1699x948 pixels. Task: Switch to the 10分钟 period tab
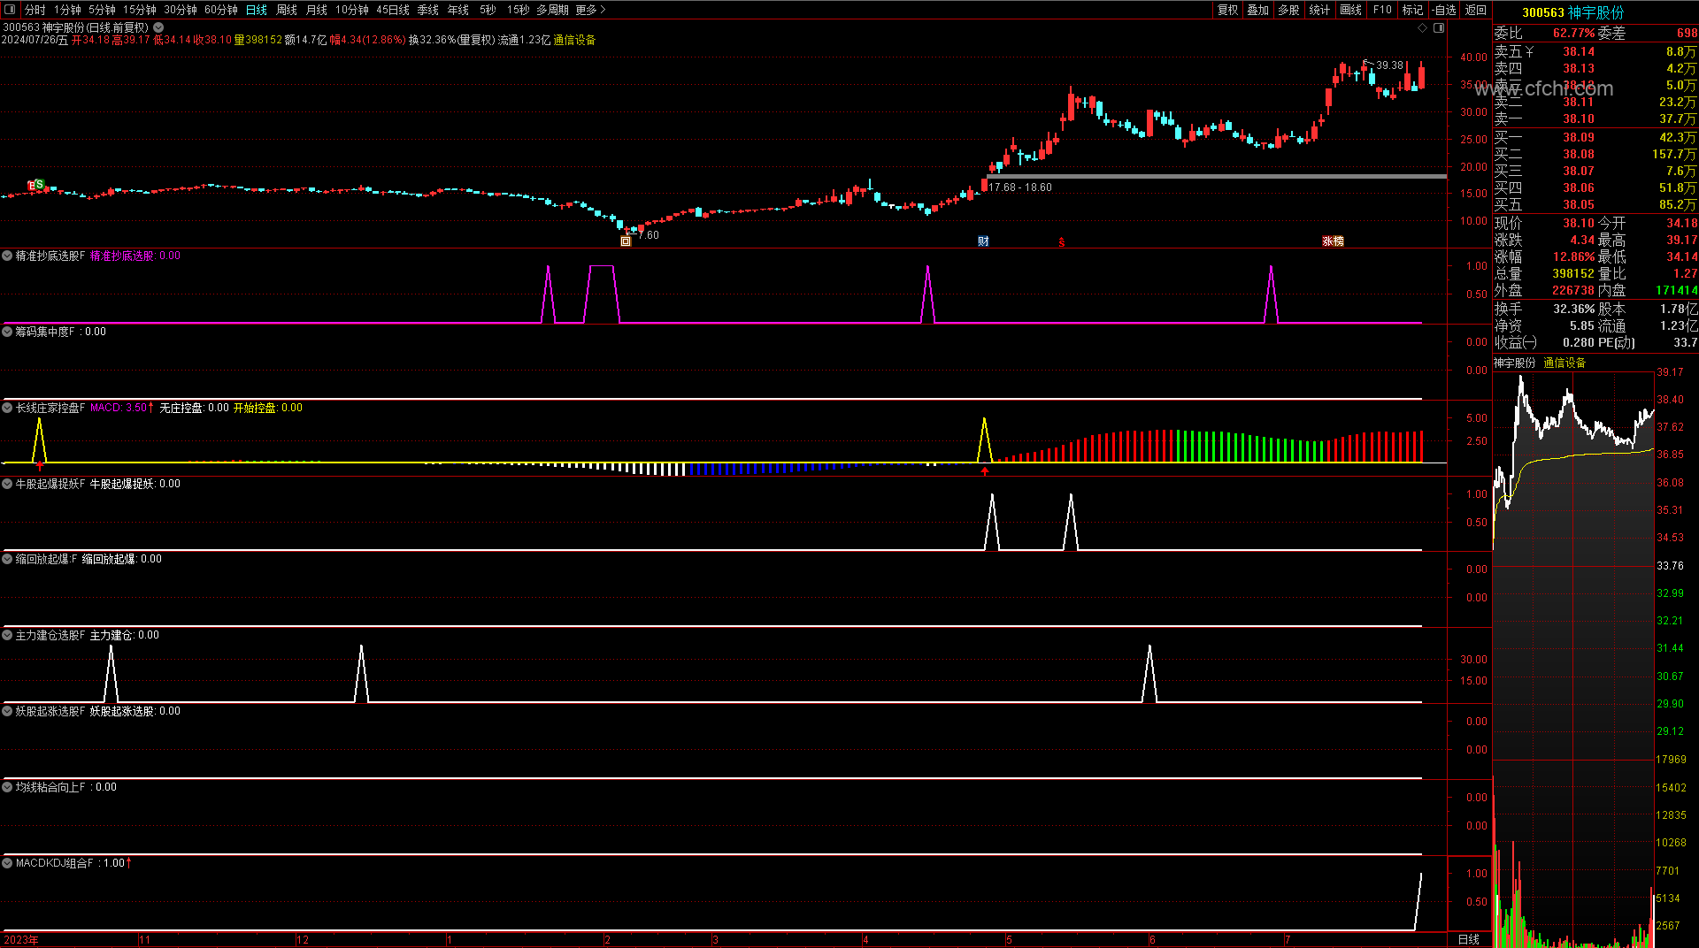tap(352, 10)
